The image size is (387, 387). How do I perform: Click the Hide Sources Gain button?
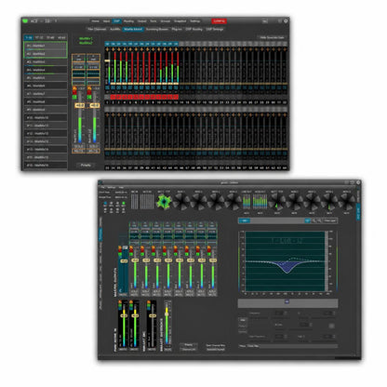pos(272,37)
